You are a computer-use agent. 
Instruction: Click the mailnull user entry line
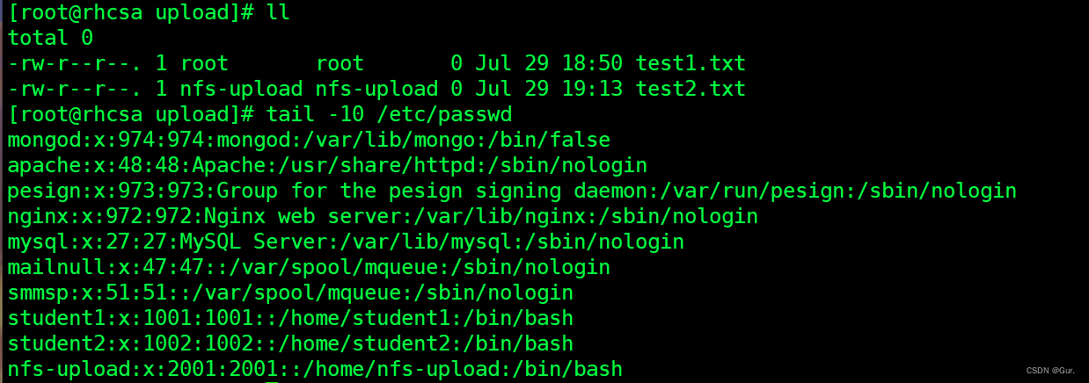click(308, 267)
